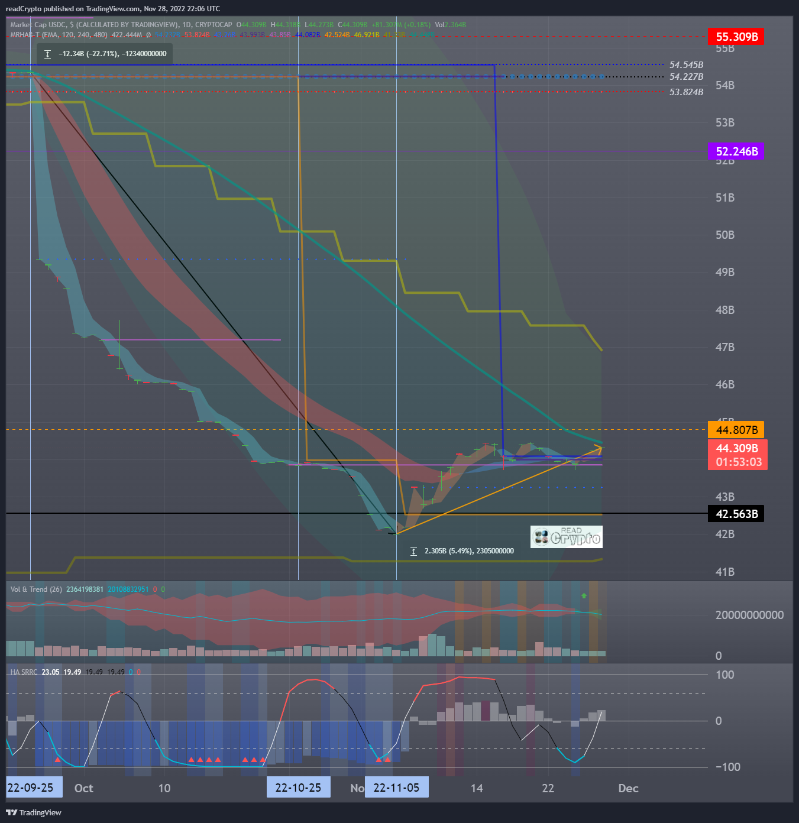This screenshot has height=823, width=799.
Task: Click the 54.545B horizontal line label
Action: click(x=686, y=65)
